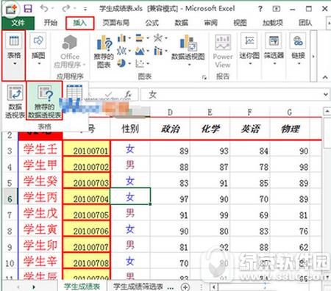Viewport: 331px width, 291px height.
Task: Open the 文件 File tab
Action: coord(18,24)
